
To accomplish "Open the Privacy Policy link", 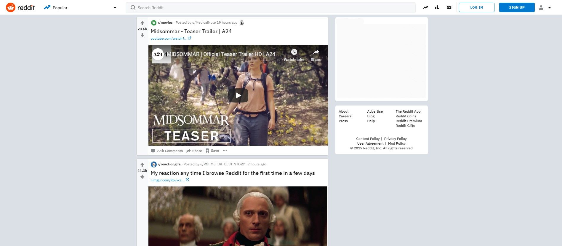I will point(395,139).
